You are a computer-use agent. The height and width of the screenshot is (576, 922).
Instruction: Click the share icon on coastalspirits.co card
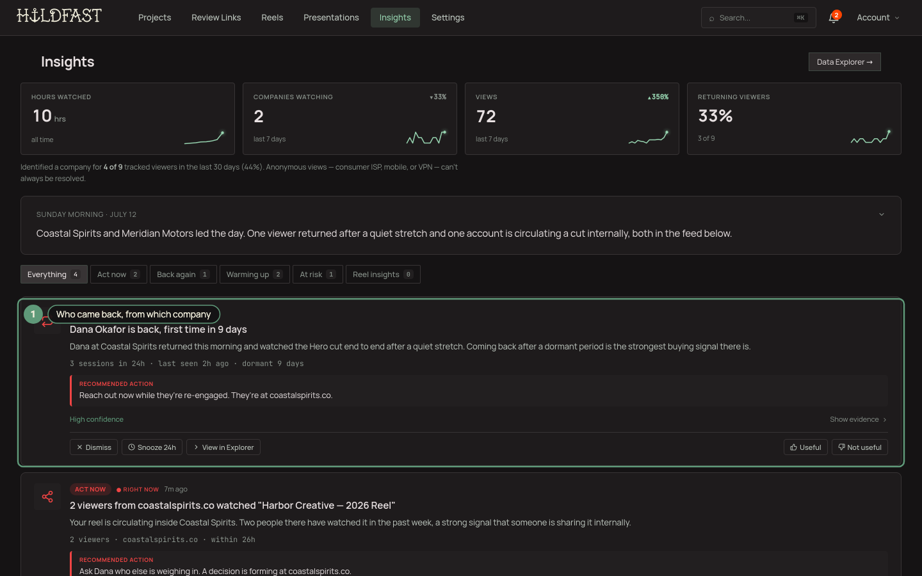click(x=47, y=497)
